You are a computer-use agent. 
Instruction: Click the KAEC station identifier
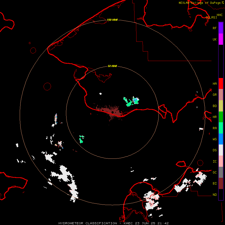(x=128, y=223)
